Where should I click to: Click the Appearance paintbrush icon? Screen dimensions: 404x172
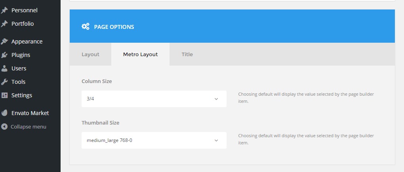coord(4,42)
